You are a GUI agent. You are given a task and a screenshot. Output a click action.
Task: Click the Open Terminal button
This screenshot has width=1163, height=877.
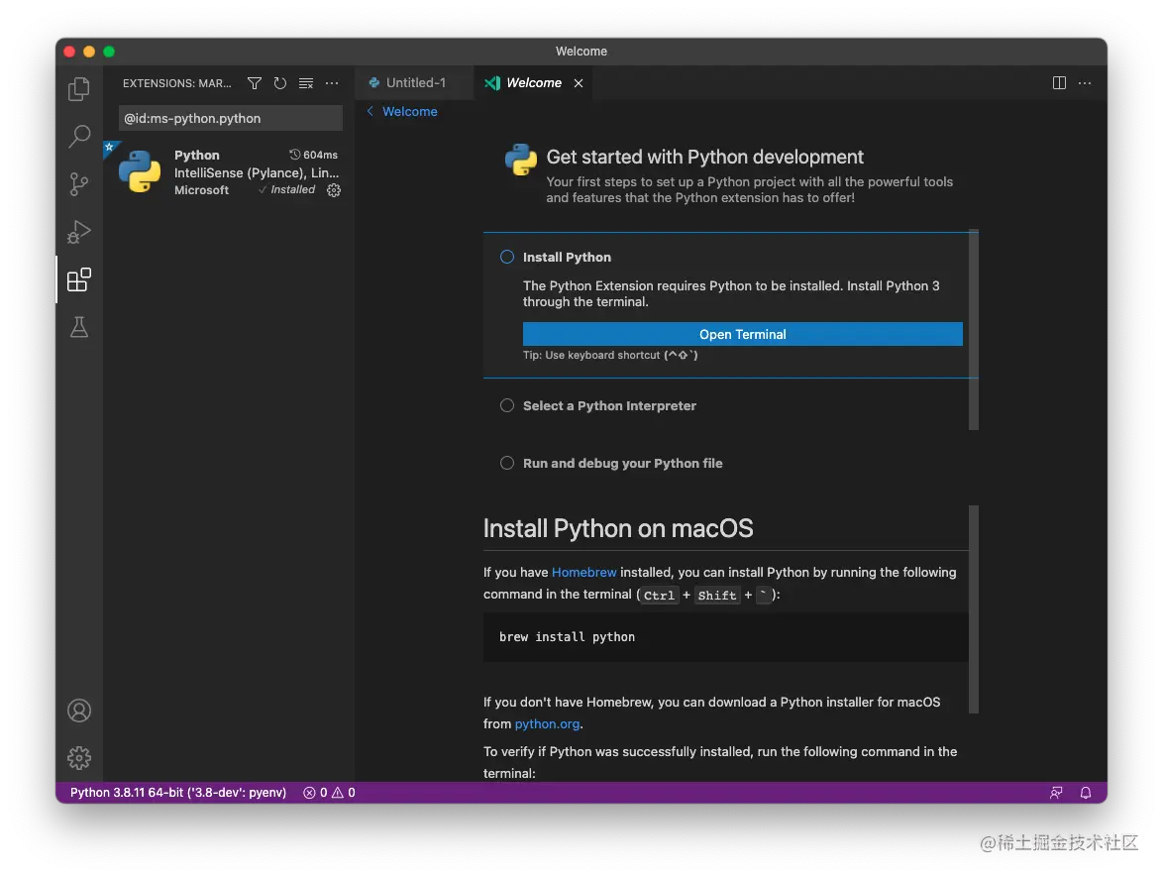tap(742, 334)
